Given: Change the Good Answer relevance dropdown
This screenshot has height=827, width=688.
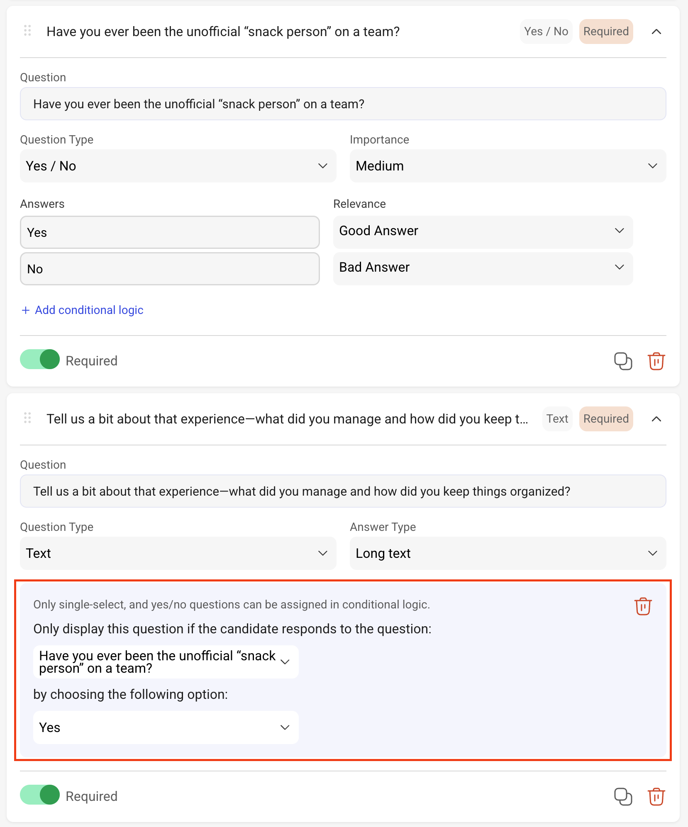Looking at the screenshot, I should (483, 231).
